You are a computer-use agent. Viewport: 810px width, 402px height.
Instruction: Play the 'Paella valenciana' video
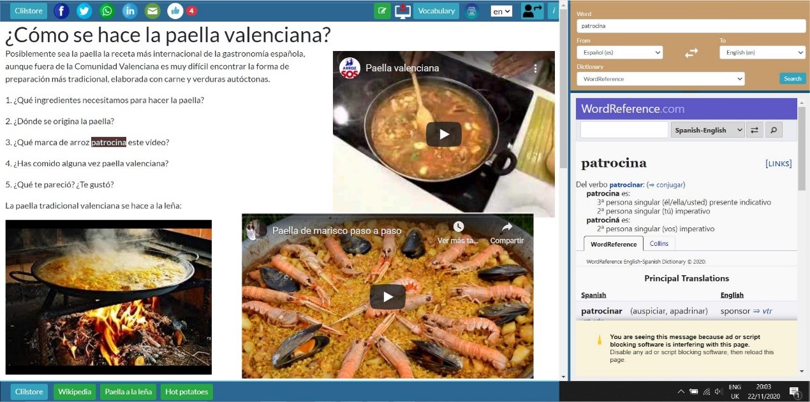[443, 134]
